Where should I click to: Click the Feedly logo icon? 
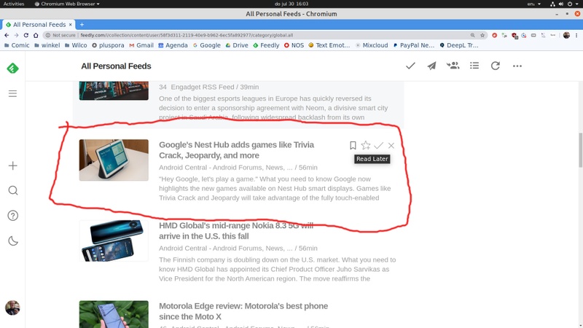(12, 69)
